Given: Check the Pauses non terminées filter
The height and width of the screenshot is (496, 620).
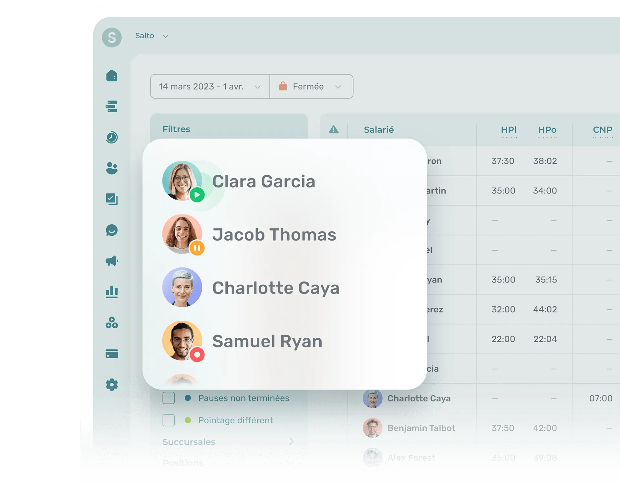Looking at the screenshot, I should [x=169, y=398].
